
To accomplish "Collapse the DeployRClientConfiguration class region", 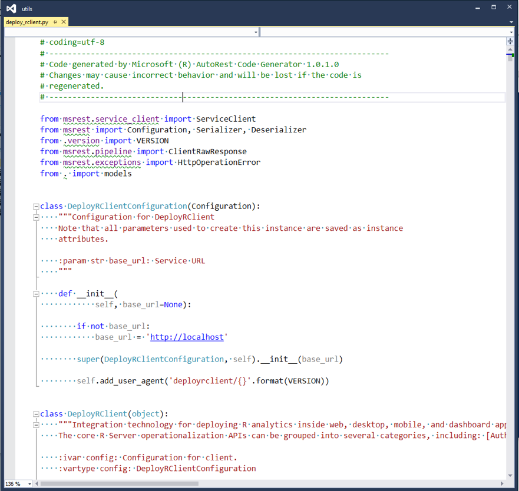I will tap(36, 205).
